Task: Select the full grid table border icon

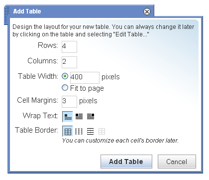Action: [68, 131]
